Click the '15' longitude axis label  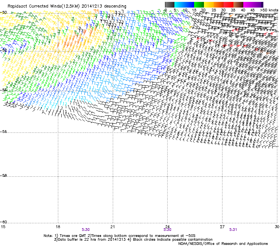point(3,227)
